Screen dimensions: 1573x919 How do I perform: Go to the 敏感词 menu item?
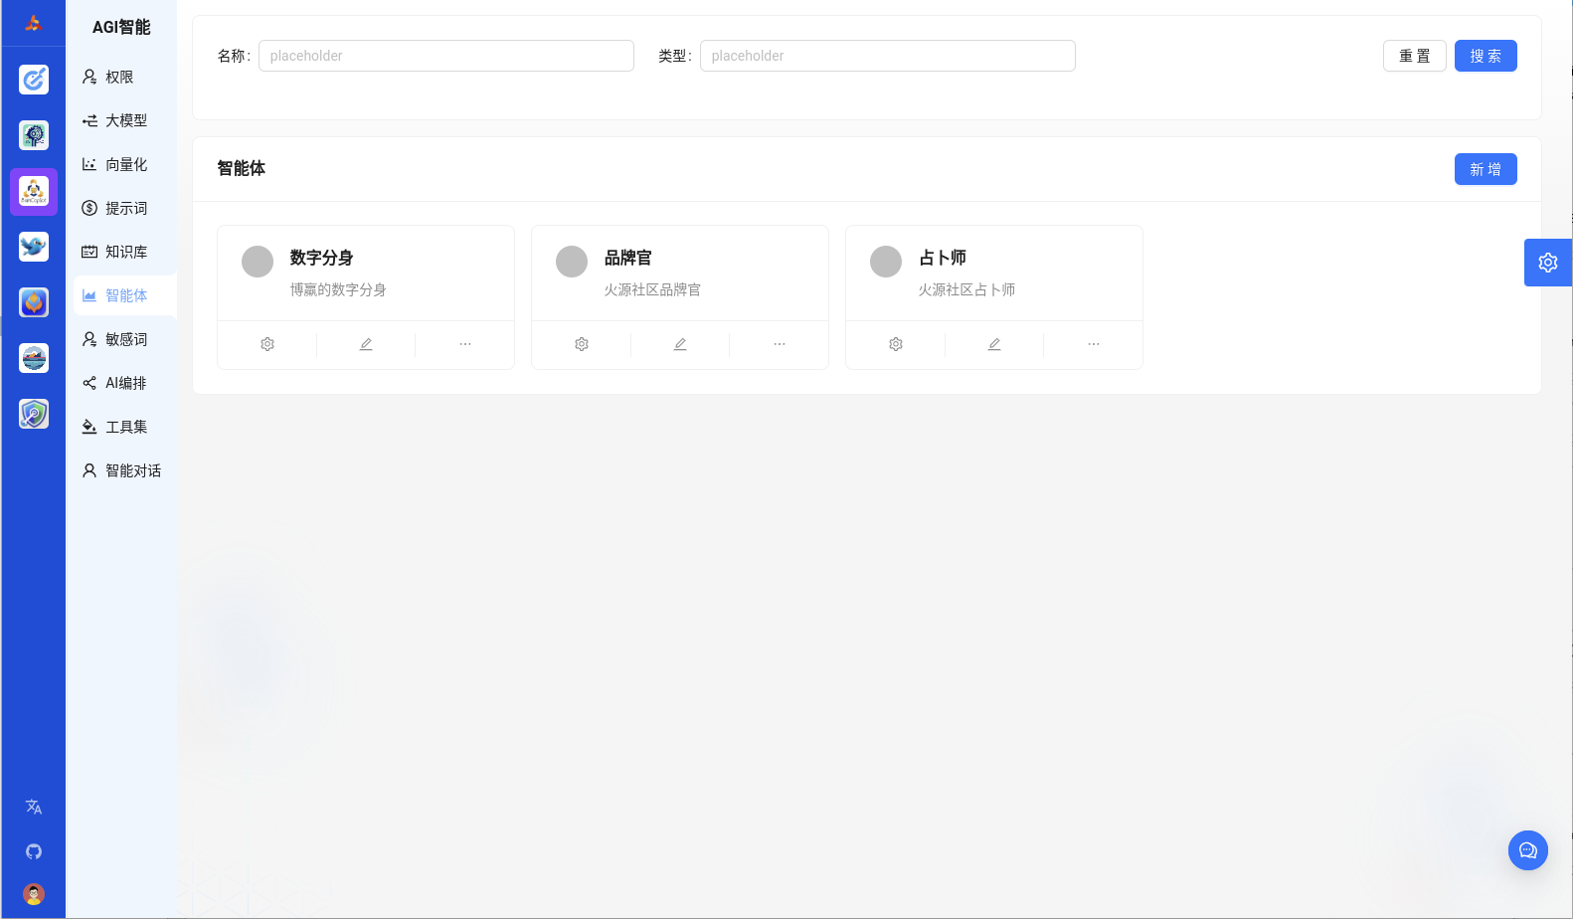tap(125, 339)
